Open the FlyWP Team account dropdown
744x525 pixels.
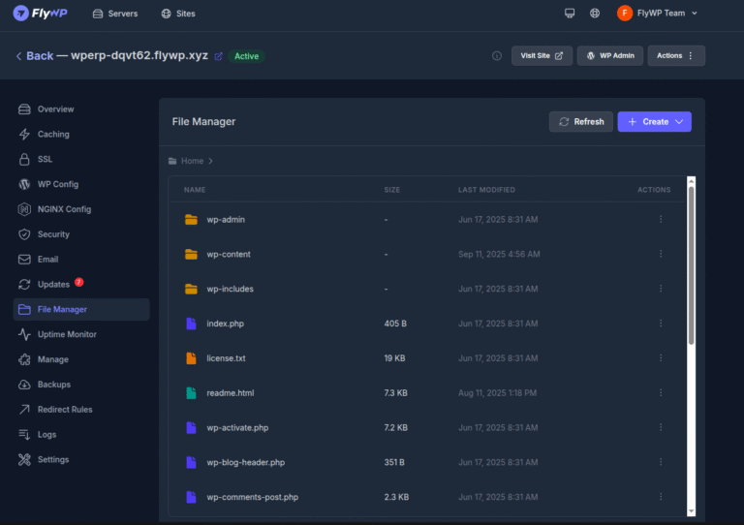[658, 14]
